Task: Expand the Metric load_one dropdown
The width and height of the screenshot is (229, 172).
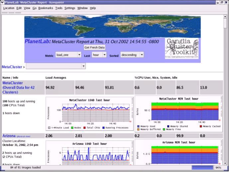Action: tap(68, 55)
